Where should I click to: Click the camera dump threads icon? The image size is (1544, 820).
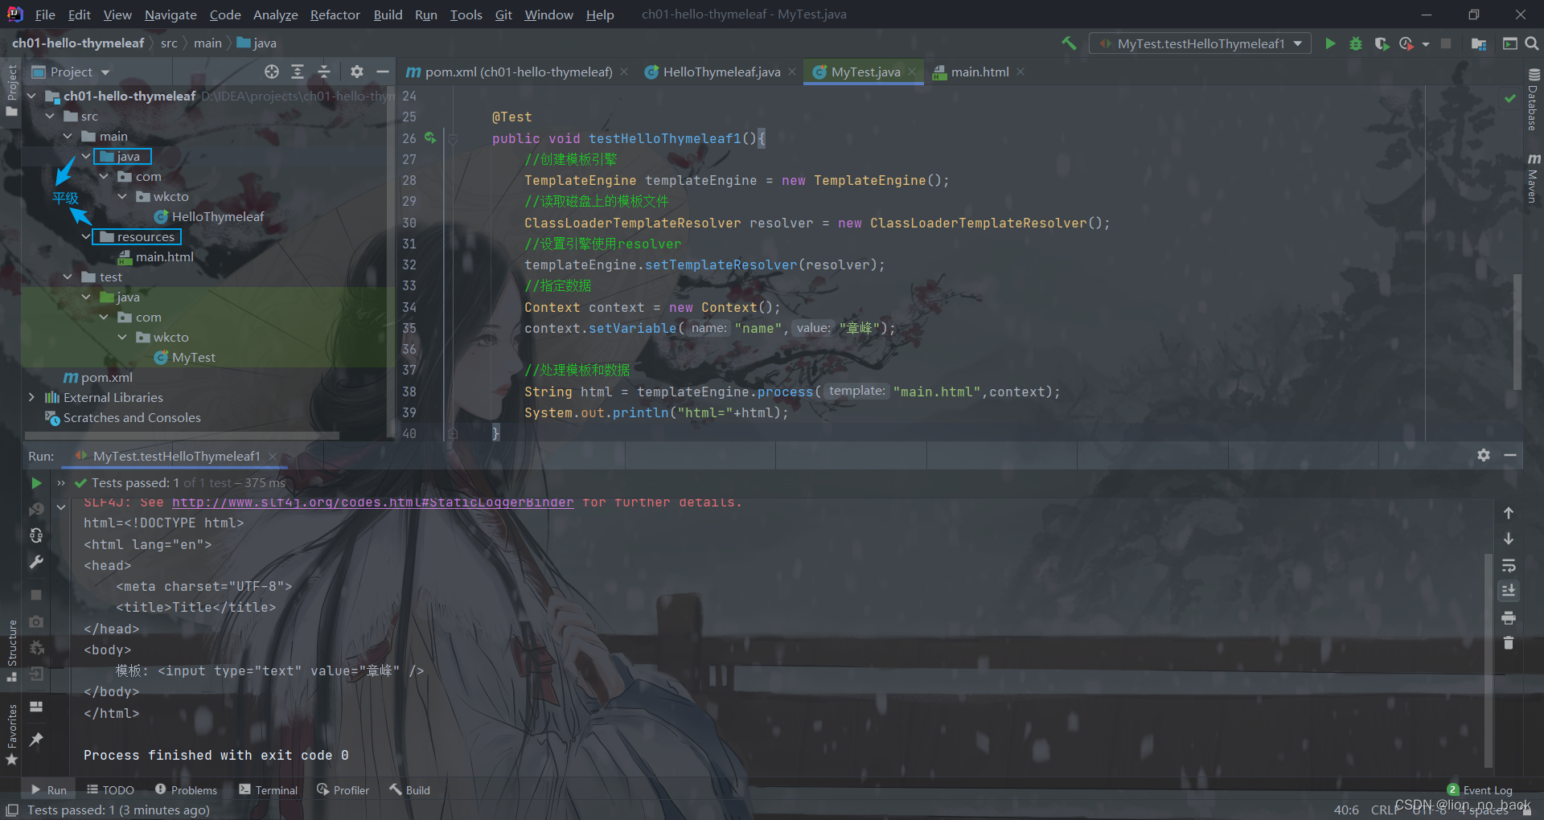[36, 621]
